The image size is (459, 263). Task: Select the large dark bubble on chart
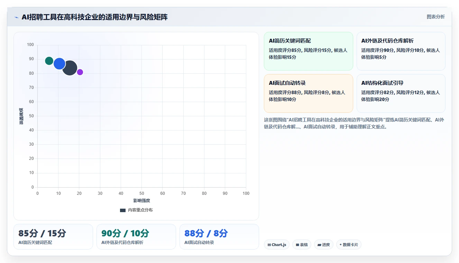[70, 68]
